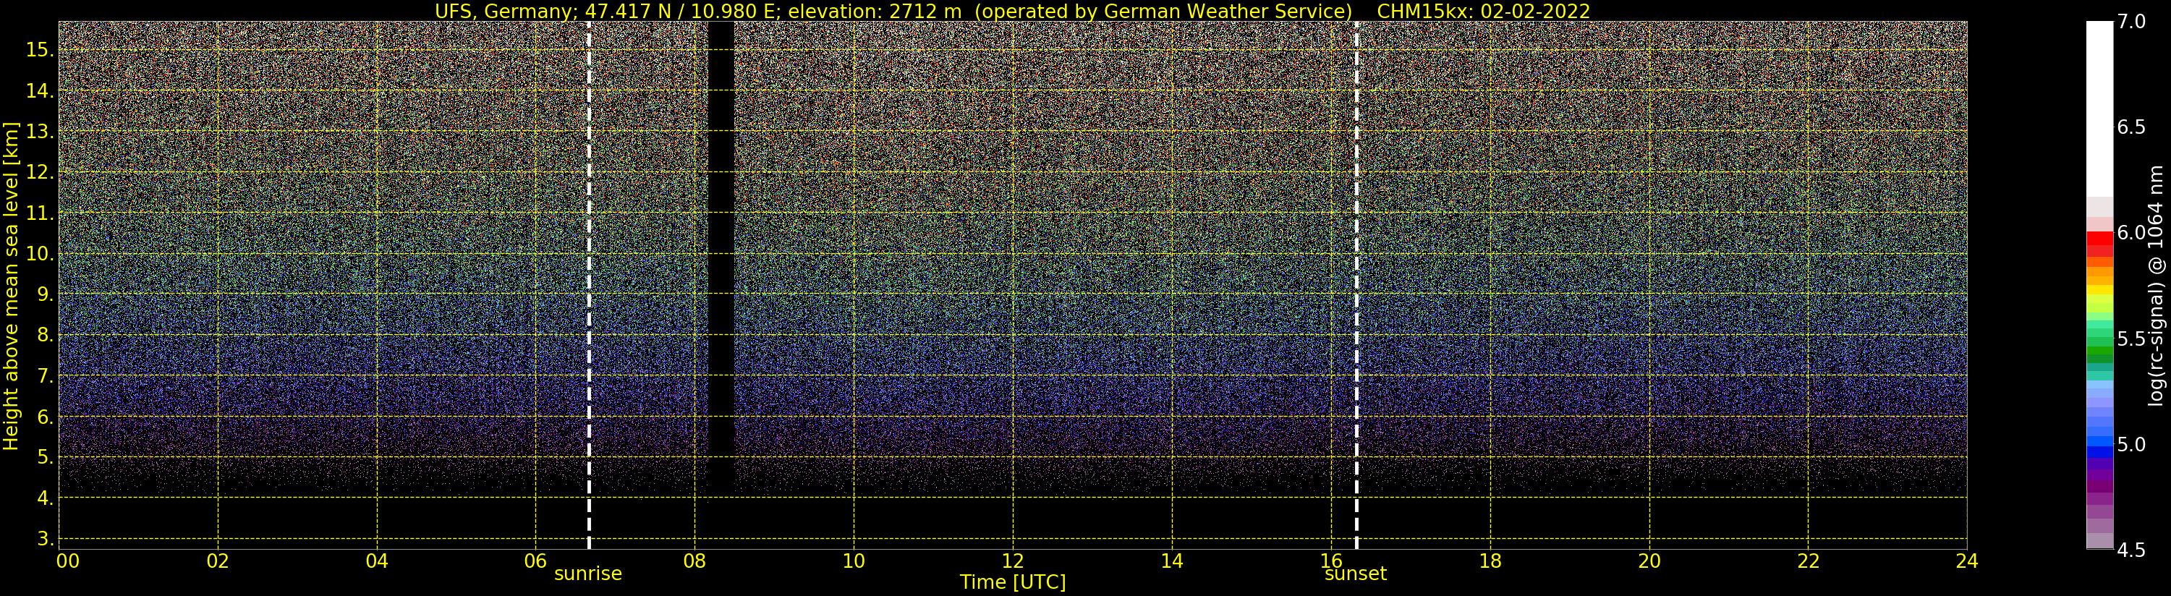The height and width of the screenshot is (596, 2171).
Task: Click the 'sunset' label below the axis
Action: (x=1355, y=574)
